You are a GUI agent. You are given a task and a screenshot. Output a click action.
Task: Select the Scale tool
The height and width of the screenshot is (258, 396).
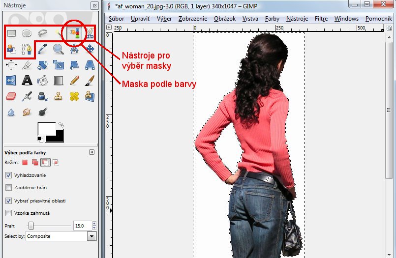click(59, 65)
